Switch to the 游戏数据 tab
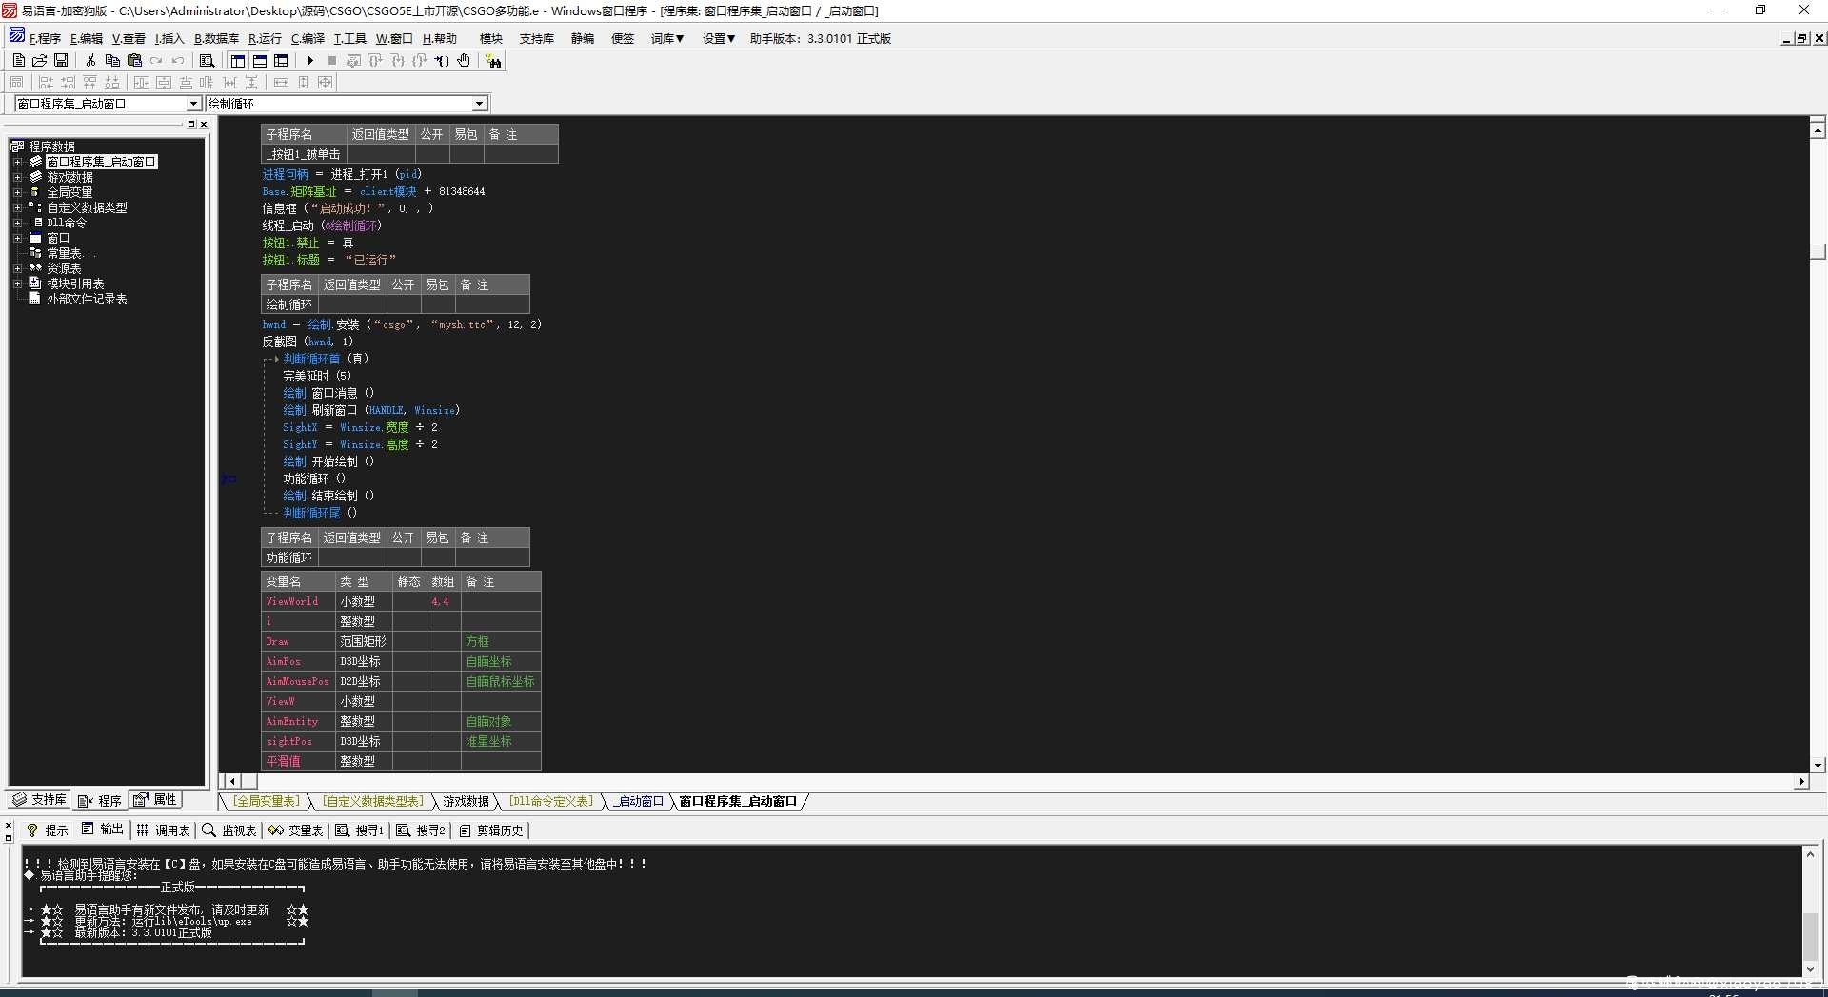 tap(466, 802)
